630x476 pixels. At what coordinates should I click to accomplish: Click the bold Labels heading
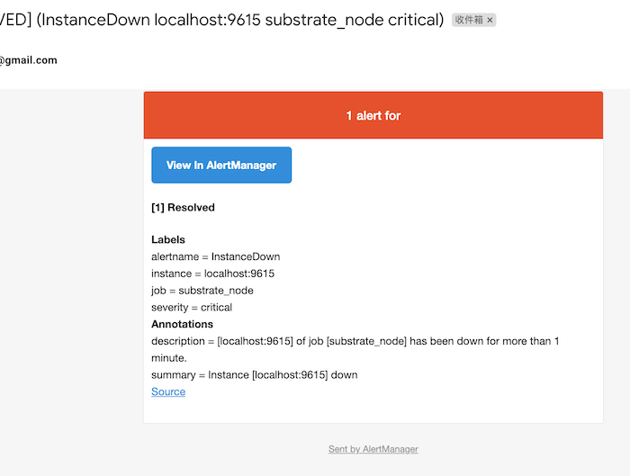tap(168, 240)
